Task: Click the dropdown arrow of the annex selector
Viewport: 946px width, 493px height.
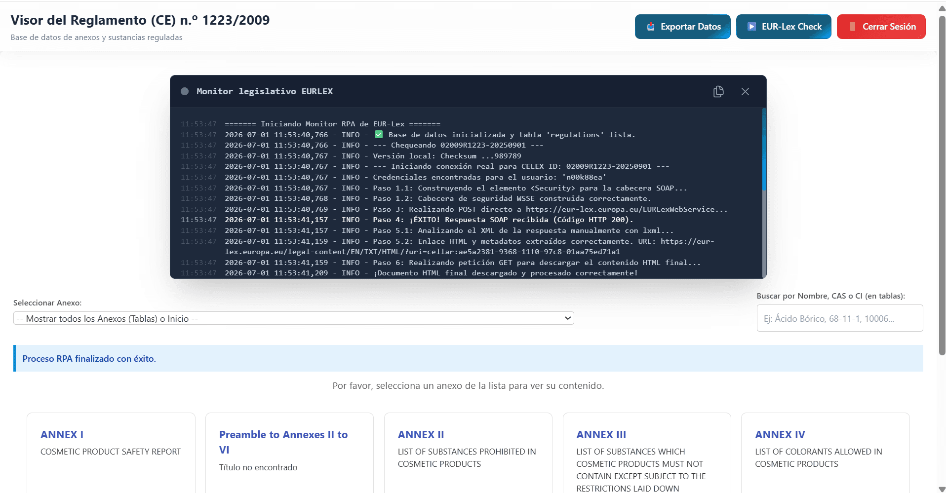Action: [x=568, y=318]
